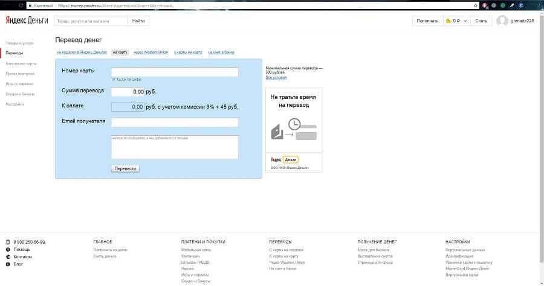
Task: Open 'Скидки и бонусы' in sidebar
Action: coord(20,94)
